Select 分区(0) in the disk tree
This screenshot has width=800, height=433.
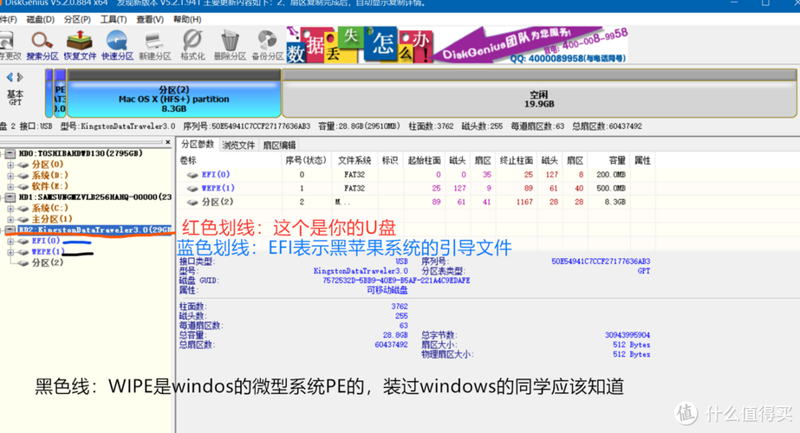pos(48,165)
